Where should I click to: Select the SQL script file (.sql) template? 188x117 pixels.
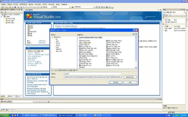pos(114,62)
